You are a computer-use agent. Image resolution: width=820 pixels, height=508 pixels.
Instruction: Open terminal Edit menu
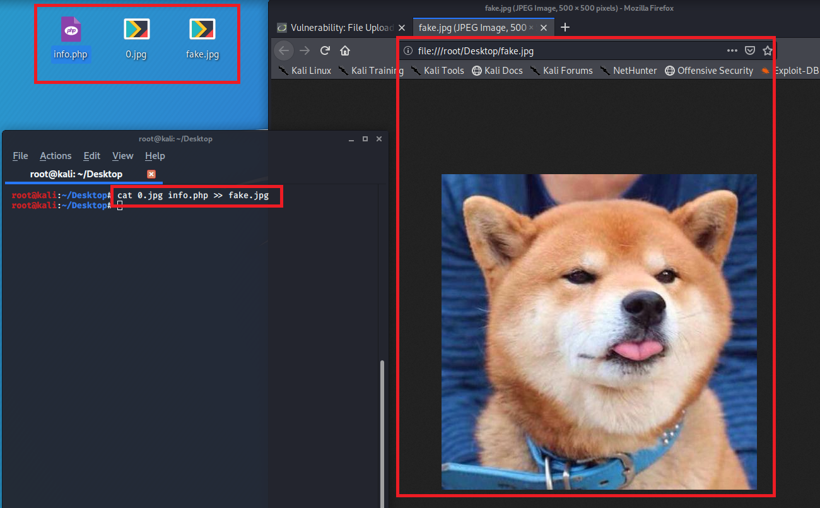(x=92, y=156)
